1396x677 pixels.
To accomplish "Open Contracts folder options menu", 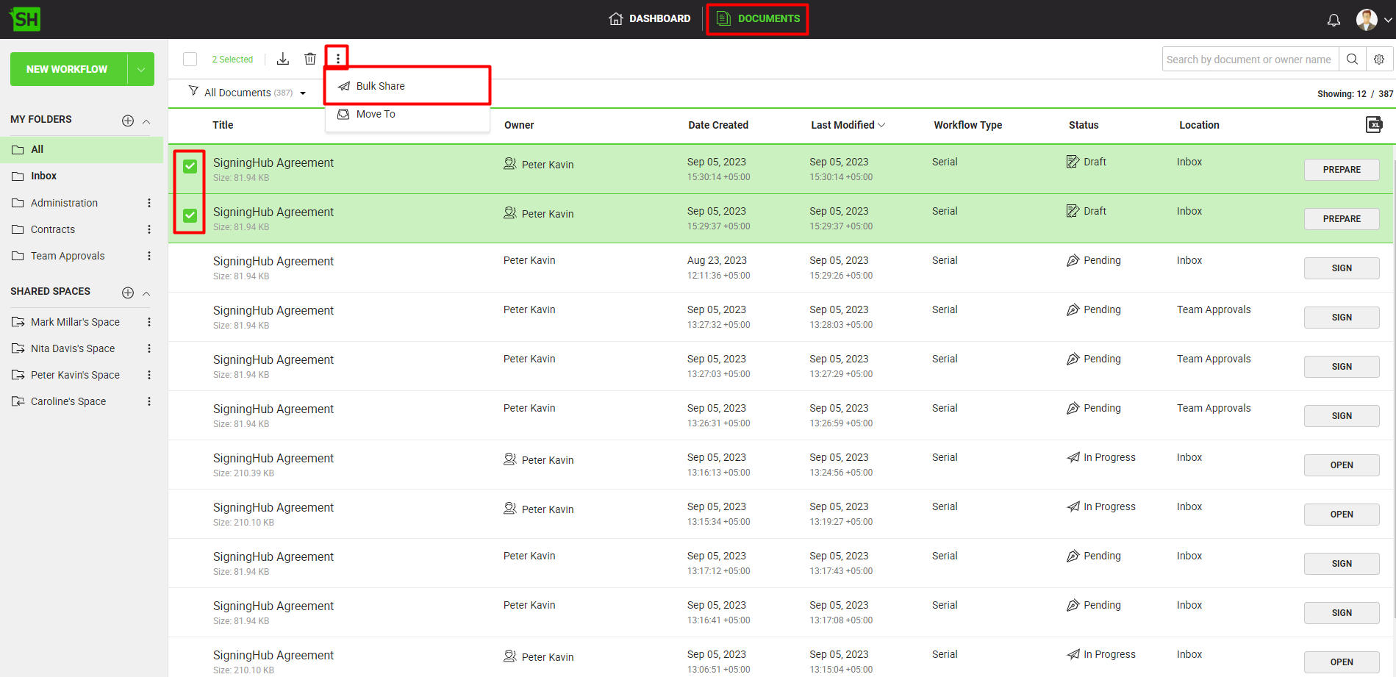I will [149, 229].
